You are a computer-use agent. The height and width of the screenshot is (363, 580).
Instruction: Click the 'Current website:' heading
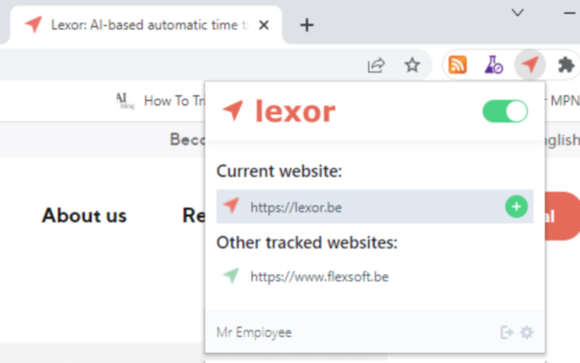pos(279,172)
